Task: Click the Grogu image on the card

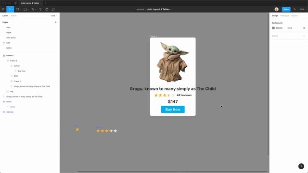Action: tap(173, 62)
